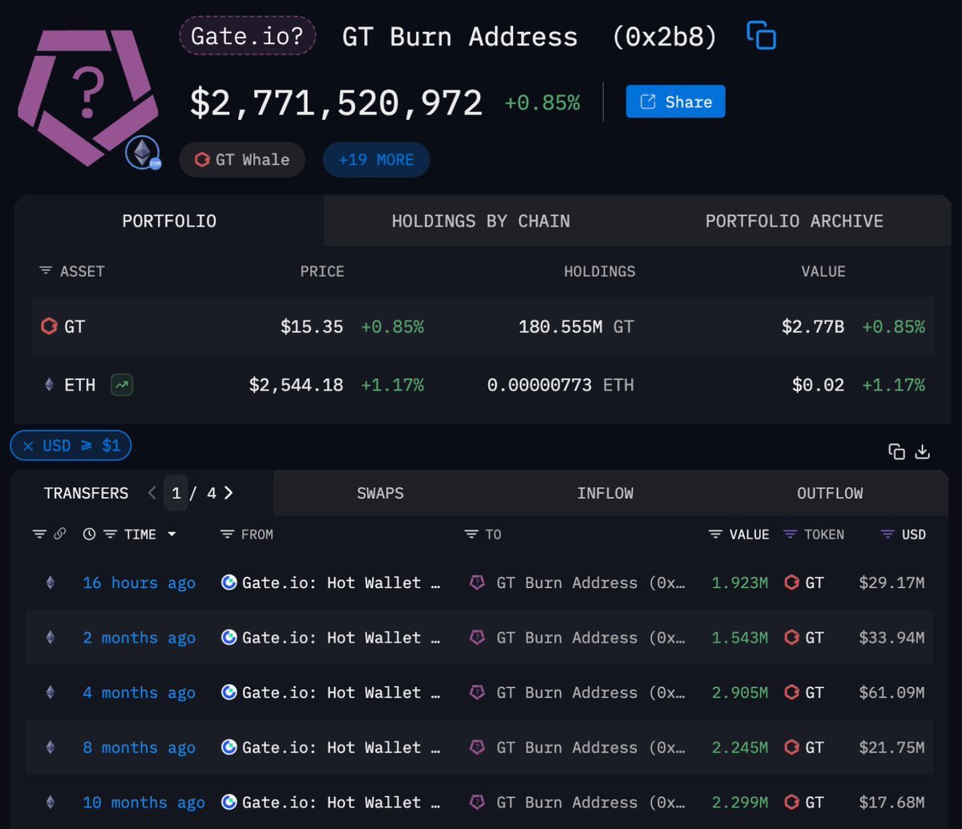
Task: Copy transfers table data icon
Action: (x=897, y=452)
